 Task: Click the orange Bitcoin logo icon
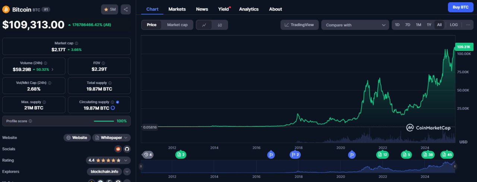(x=6, y=9)
